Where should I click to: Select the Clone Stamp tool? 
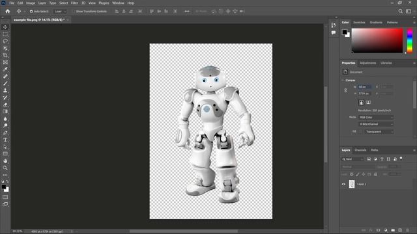(5, 90)
